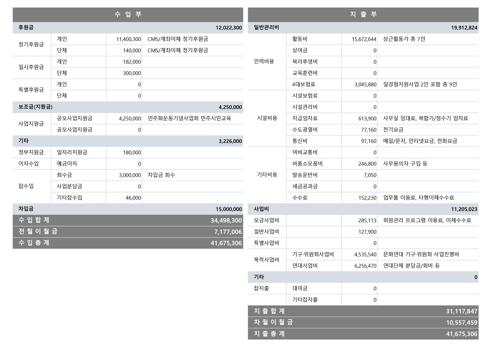
Task: Select the 목적사업비 label
Action: (x=266, y=260)
